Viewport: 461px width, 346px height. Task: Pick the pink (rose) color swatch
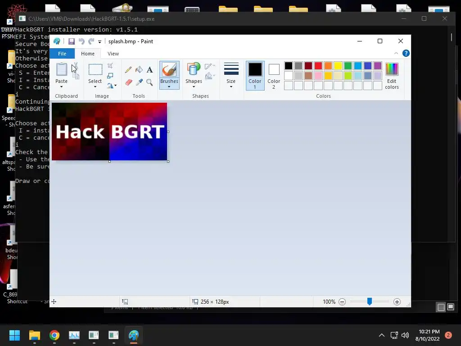318,76
